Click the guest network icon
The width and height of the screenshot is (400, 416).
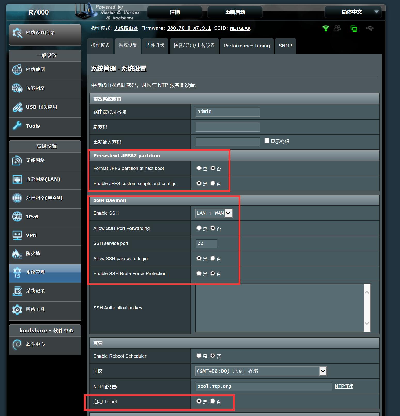[x=17, y=88]
